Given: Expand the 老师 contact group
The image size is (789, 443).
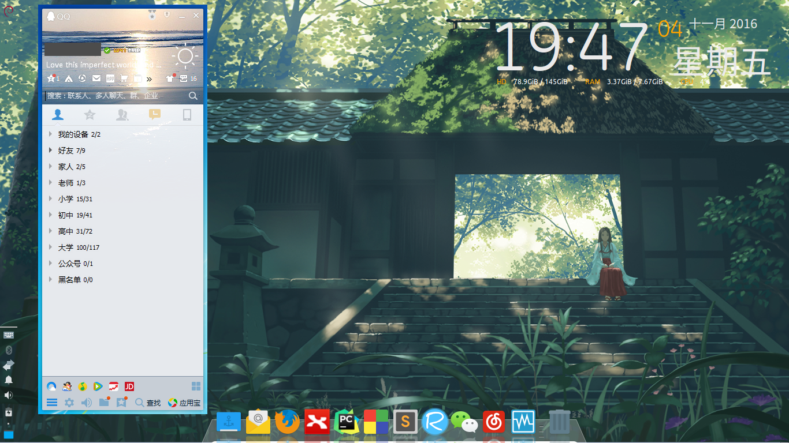Looking at the screenshot, I should pyautogui.click(x=123, y=183).
